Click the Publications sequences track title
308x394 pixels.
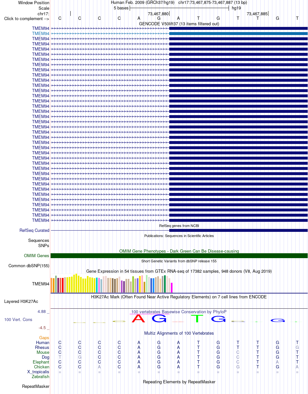pos(179,236)
